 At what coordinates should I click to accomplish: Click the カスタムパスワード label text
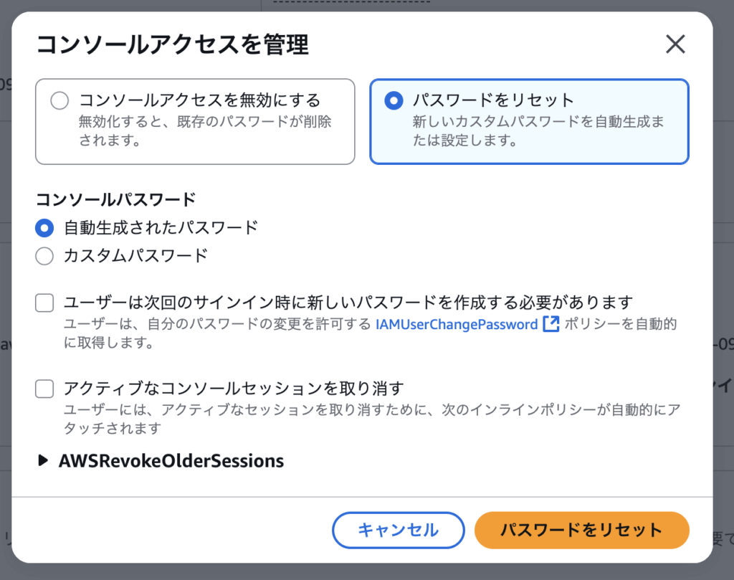(135, 255)
